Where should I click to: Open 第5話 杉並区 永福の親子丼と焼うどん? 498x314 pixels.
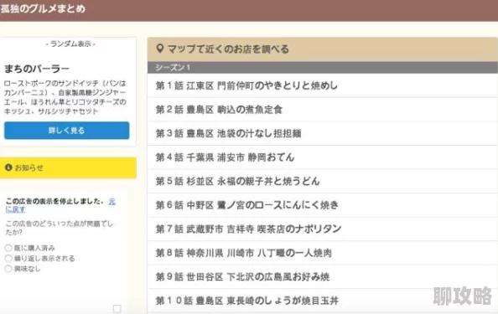[x=323, y=181]
